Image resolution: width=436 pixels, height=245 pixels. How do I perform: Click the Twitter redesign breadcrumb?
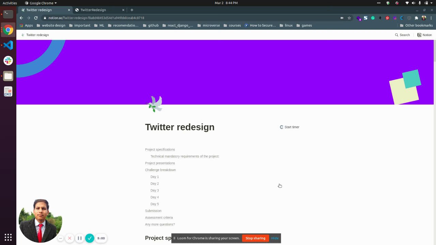click(35, 35)
